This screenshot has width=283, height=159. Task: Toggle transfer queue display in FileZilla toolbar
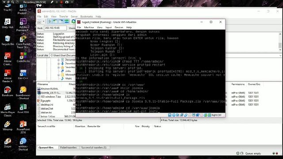(67, 22)
